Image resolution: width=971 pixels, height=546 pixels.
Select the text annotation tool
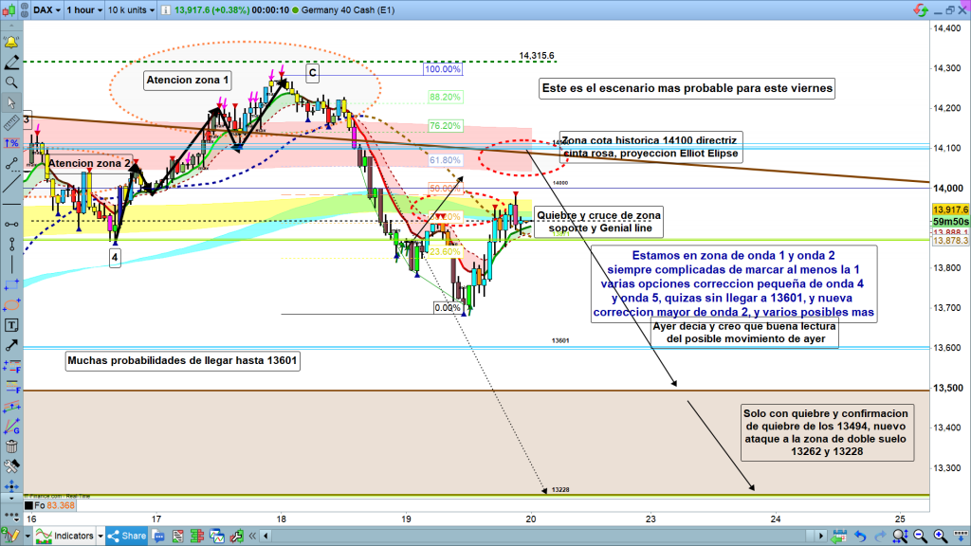point(11,325)
